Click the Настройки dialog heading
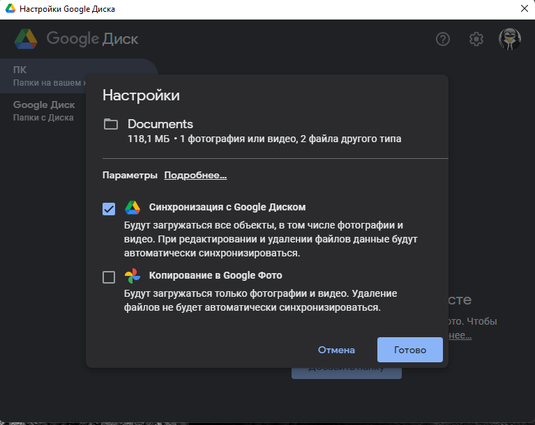This screenshot has height=425, width=535. point(141,95)
